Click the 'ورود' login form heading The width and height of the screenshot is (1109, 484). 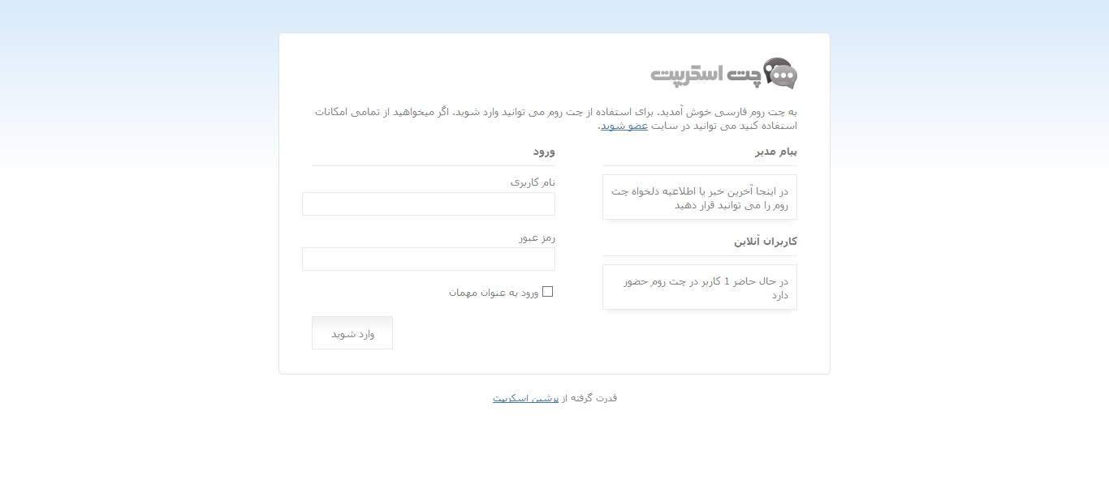pyautogui.click(x=544, y=152)
